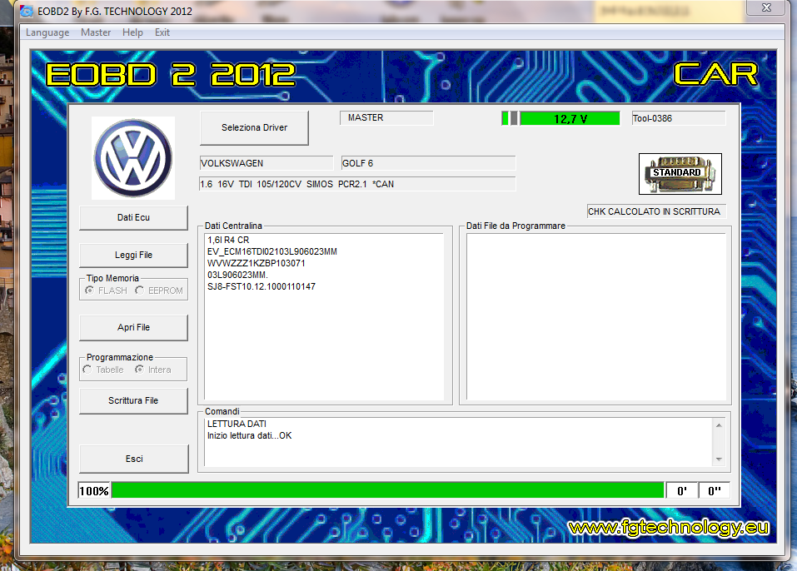
Task: Click the 1,6l R4 CR line
Action: tap(228, 240)
